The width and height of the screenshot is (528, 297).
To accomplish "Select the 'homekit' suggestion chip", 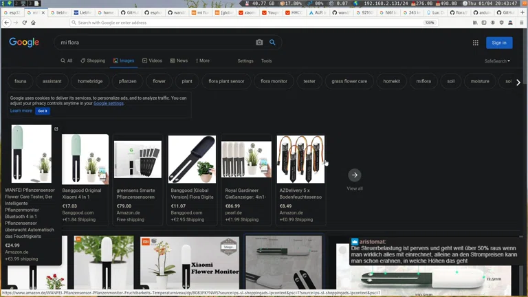I will 392,81.
